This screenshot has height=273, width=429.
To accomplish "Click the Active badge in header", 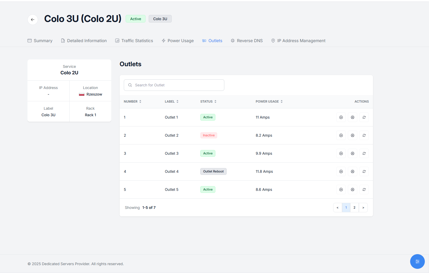I will [136, 19].
